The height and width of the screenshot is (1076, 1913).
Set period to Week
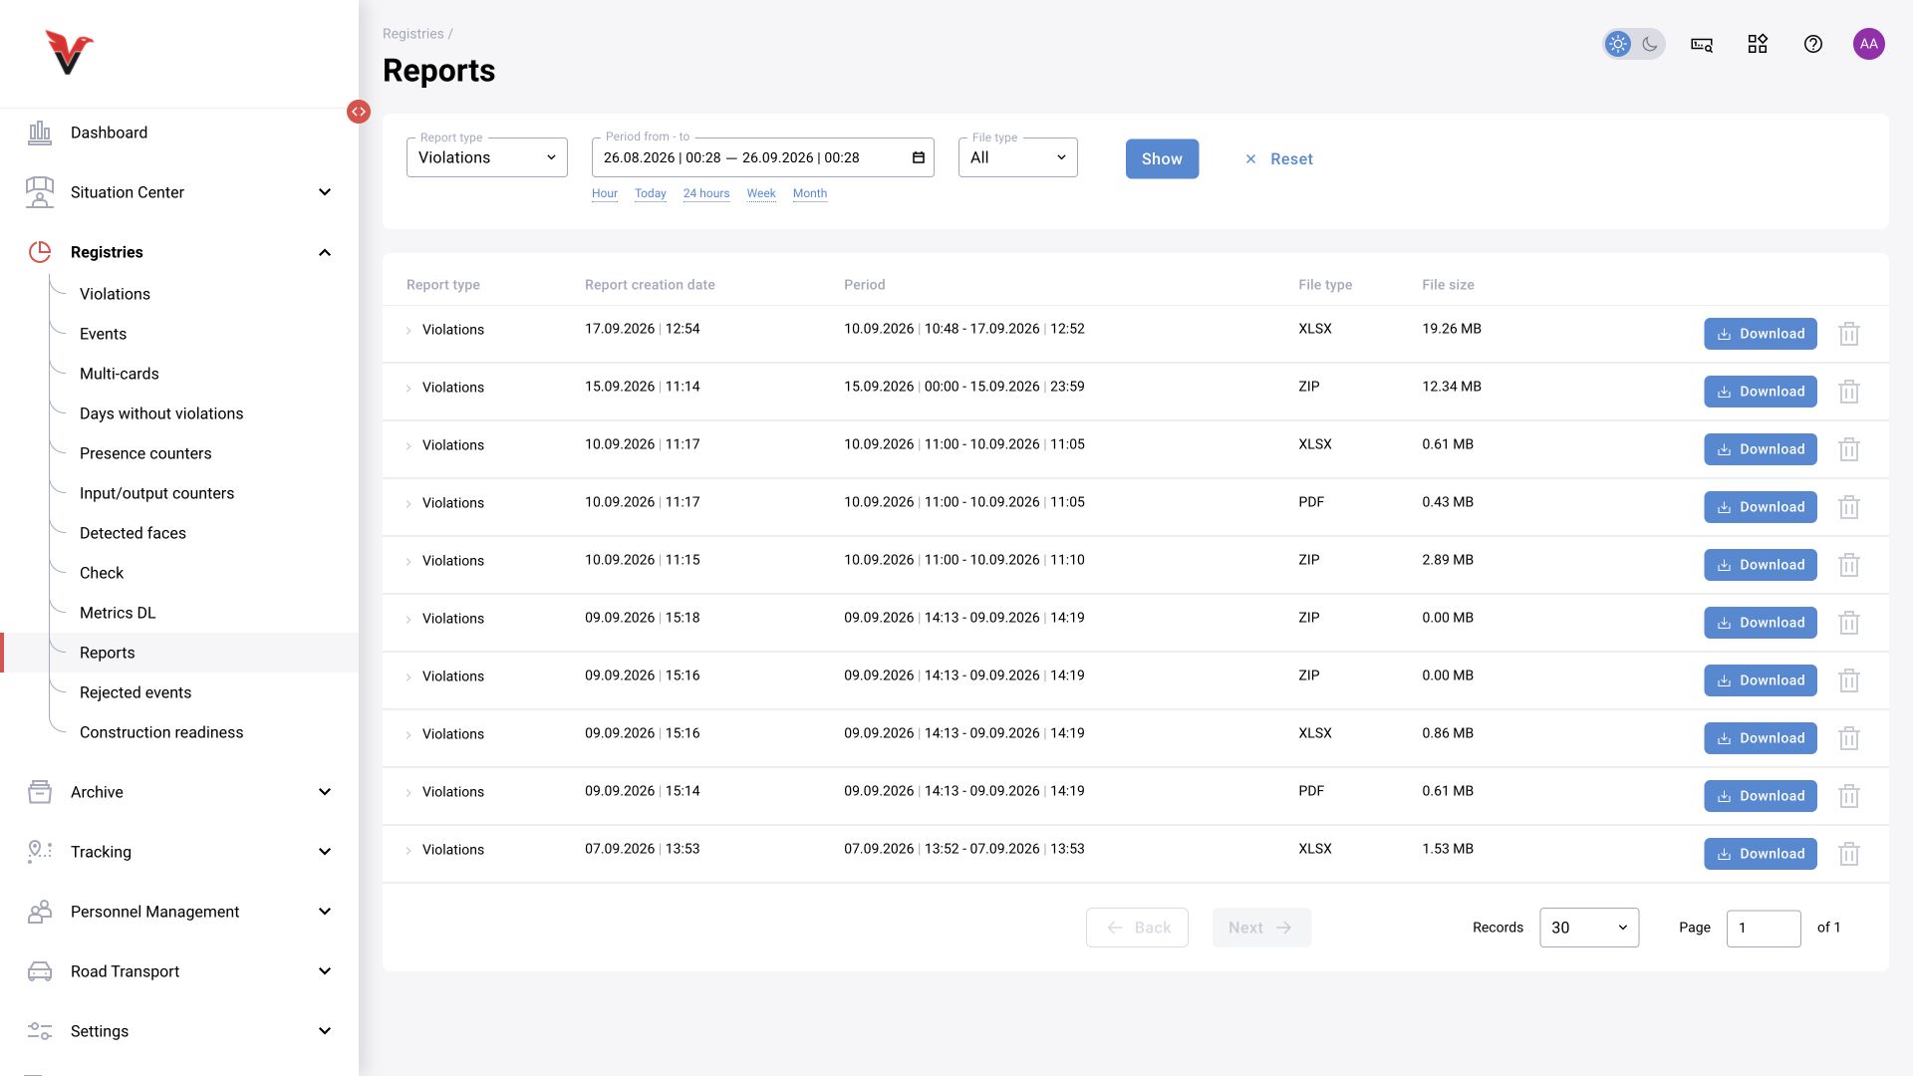[761, 193]
